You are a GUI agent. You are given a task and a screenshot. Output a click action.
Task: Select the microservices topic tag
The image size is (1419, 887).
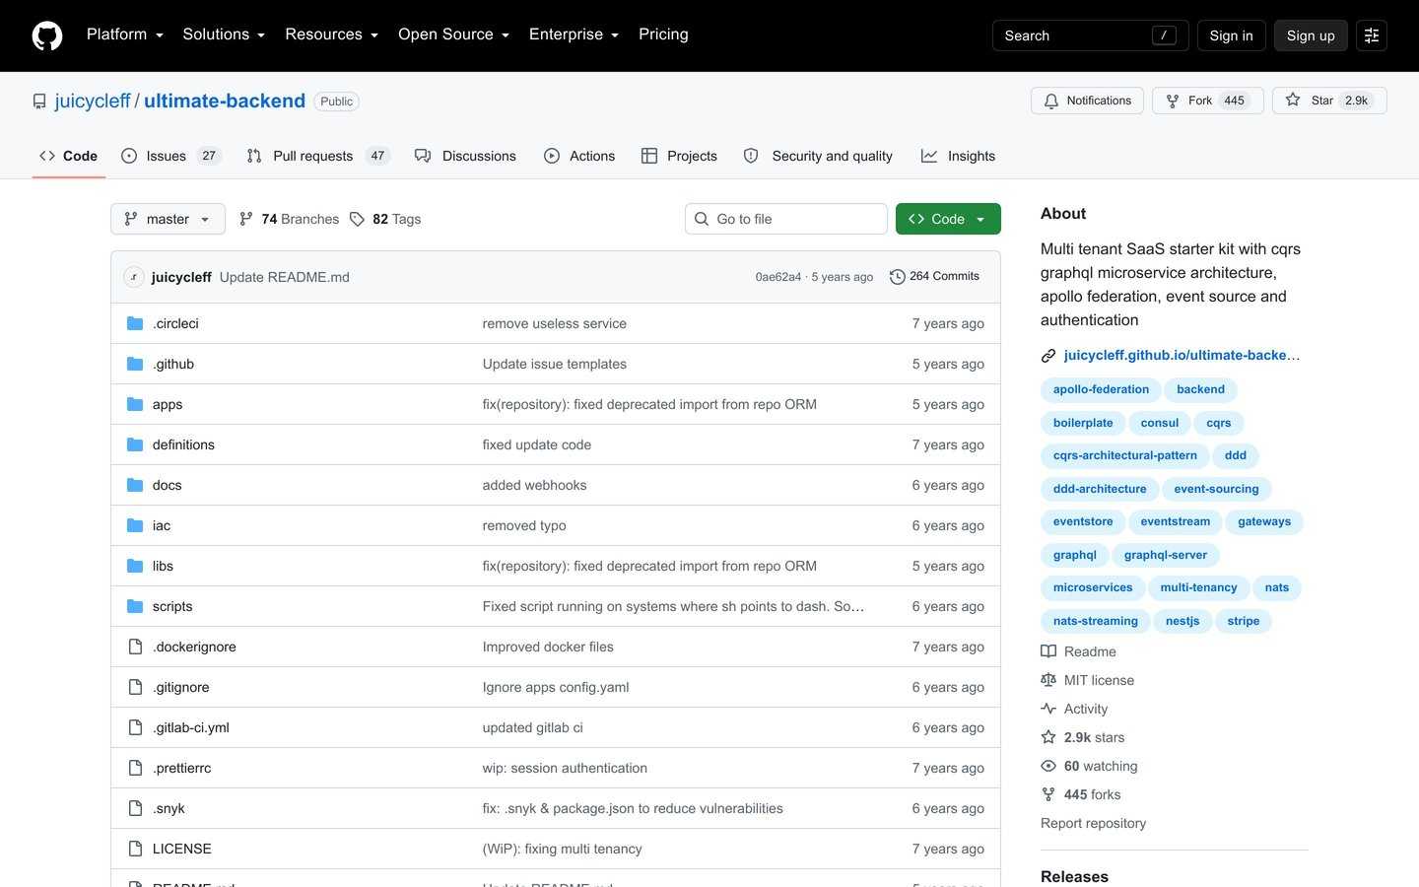click(x=1093, y=587)
